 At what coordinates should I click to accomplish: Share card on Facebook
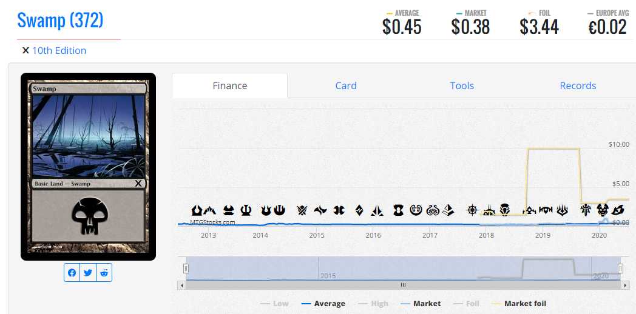(x=72, y=273)
